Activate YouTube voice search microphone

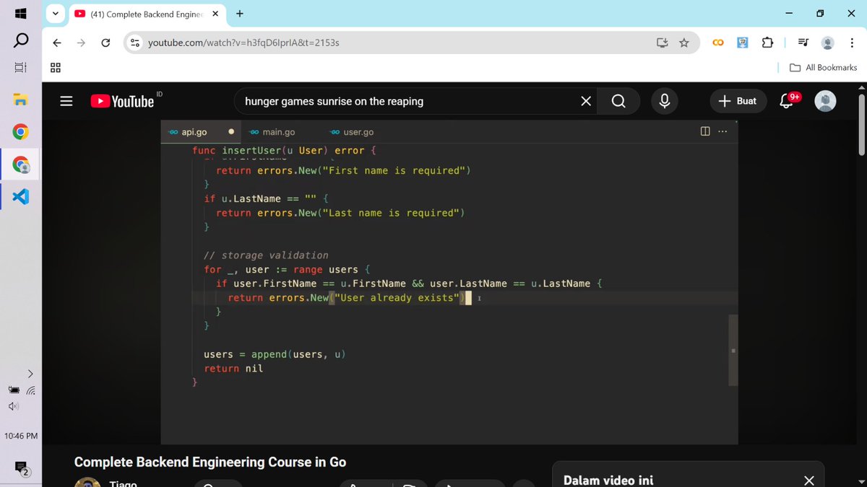664,101
